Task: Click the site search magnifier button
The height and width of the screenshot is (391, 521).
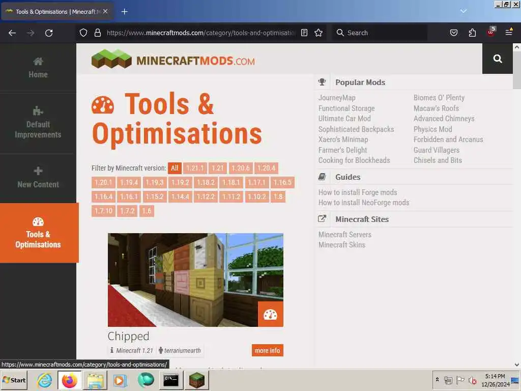Action: click(x=498, y=59)
